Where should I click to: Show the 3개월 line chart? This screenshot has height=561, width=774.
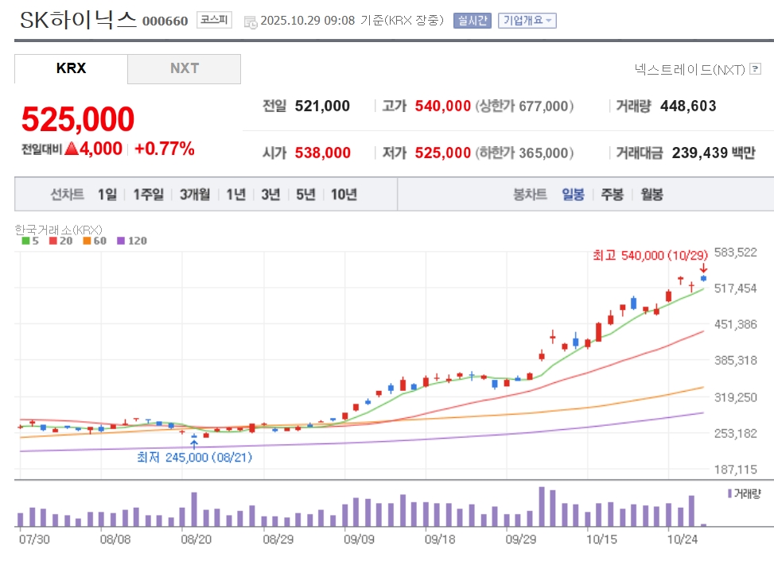[x=194, y=194]
